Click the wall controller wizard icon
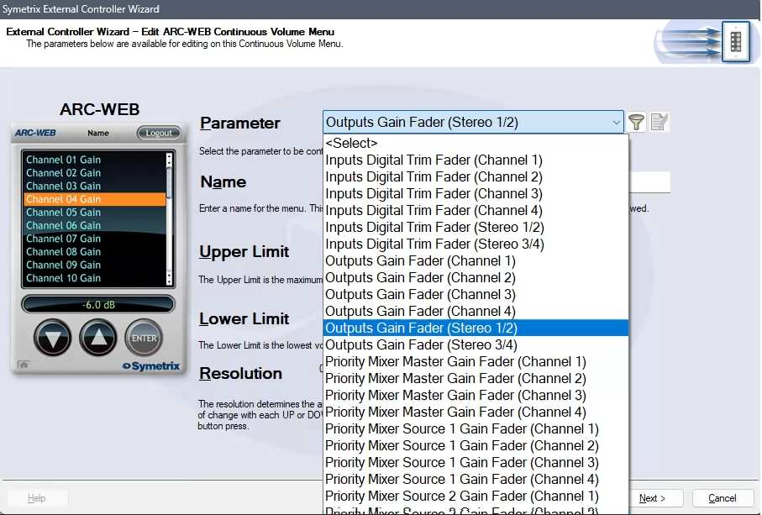This screenshot has height=515, width=762. coord(735,41)
